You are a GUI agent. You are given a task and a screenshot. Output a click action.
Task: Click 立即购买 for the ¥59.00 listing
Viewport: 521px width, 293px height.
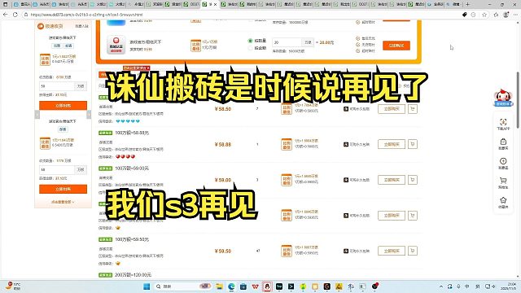click(392, 180)
